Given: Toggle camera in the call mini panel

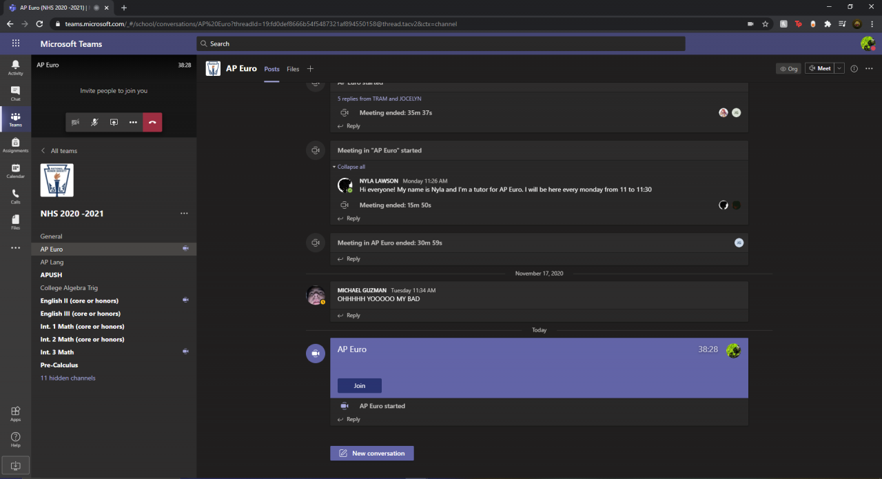Looking at the screenshot, I should pos(76,122).
